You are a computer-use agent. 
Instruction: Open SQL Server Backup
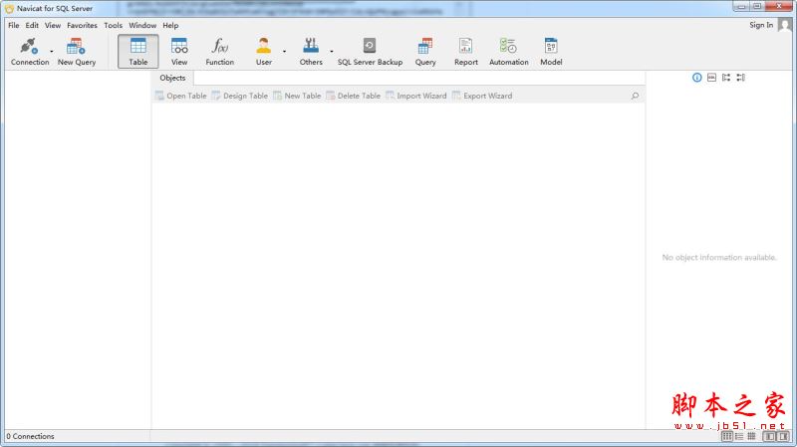pos(370,52)
